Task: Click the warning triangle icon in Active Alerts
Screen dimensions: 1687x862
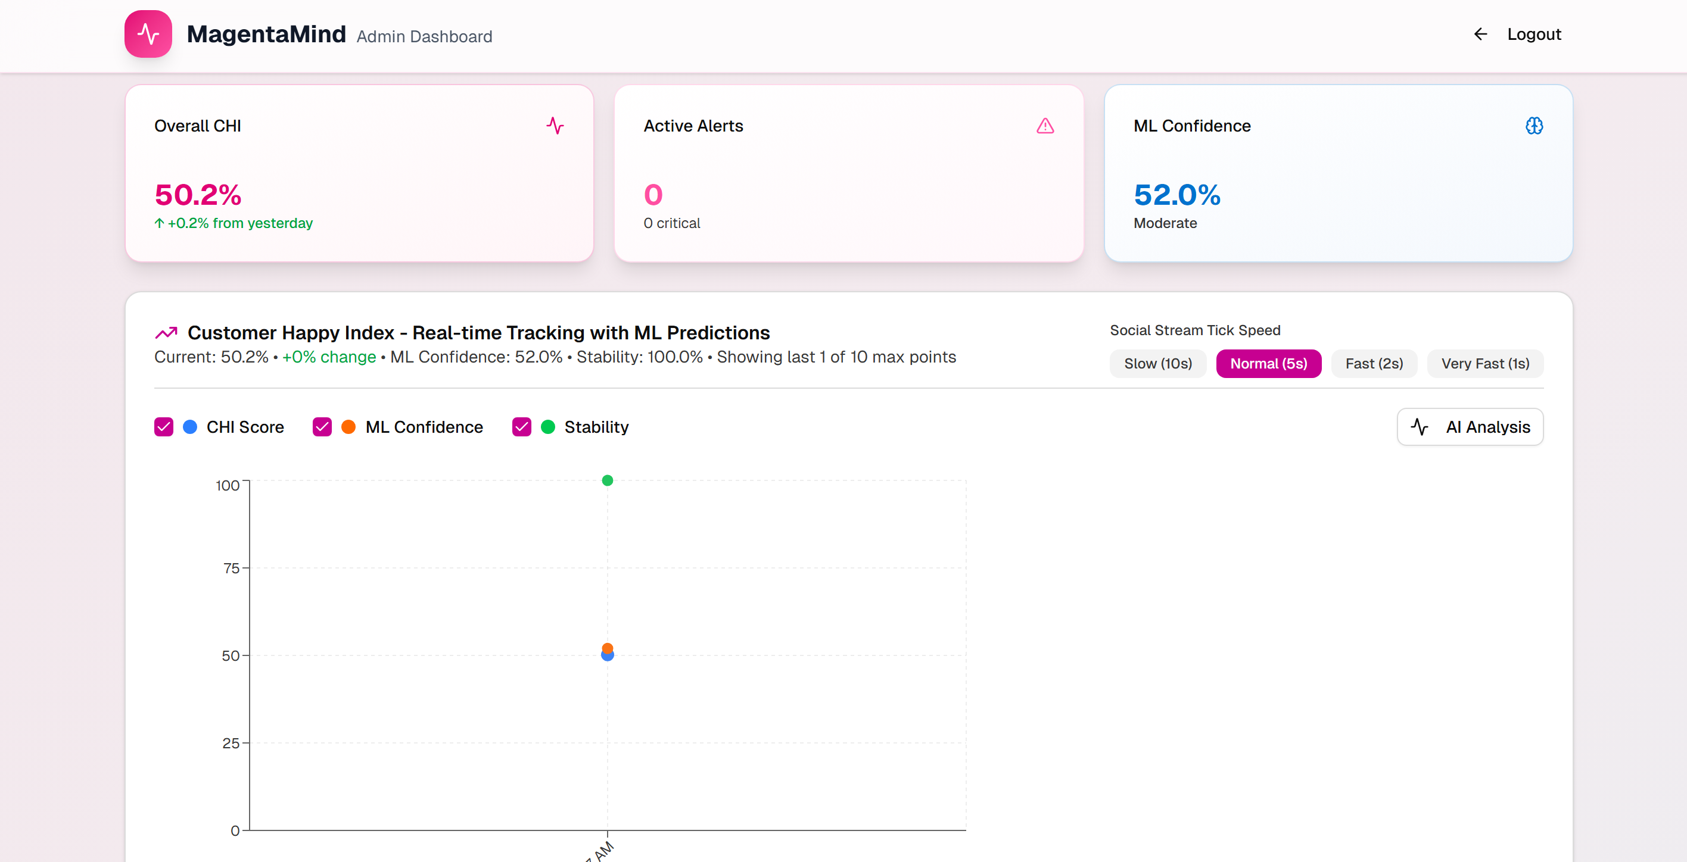Action: point(1045,126)
